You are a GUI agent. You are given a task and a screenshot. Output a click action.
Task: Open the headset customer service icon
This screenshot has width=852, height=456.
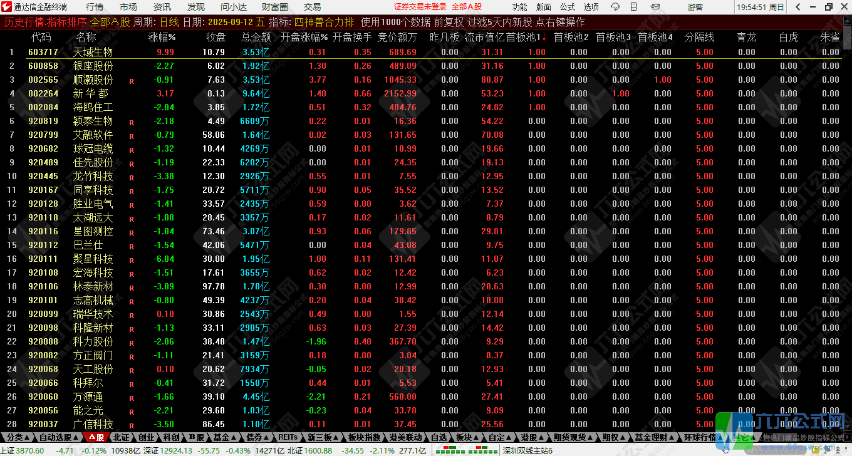[x=615, y=7]
